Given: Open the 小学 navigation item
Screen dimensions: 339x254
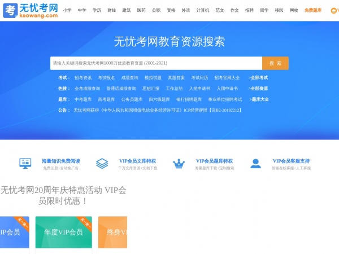Looking at the screenshot, I should tap(67, 10).
